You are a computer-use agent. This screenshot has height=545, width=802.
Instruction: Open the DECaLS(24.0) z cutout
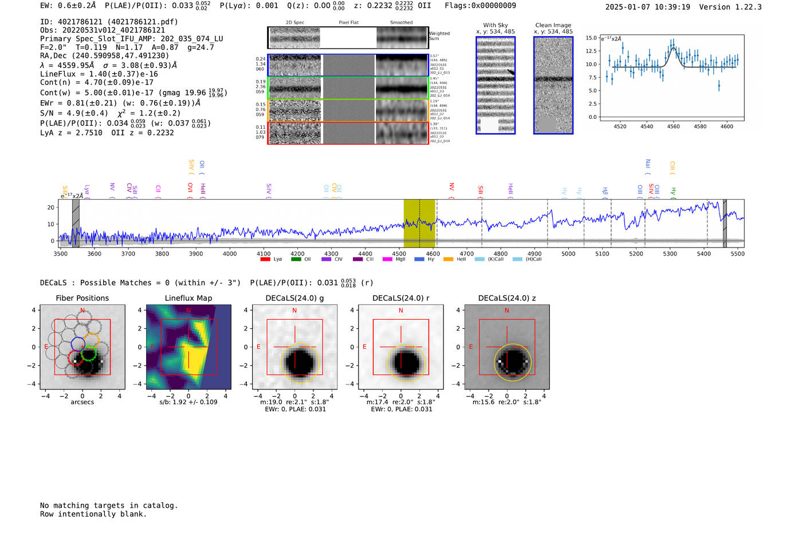[x=507, y=347]
